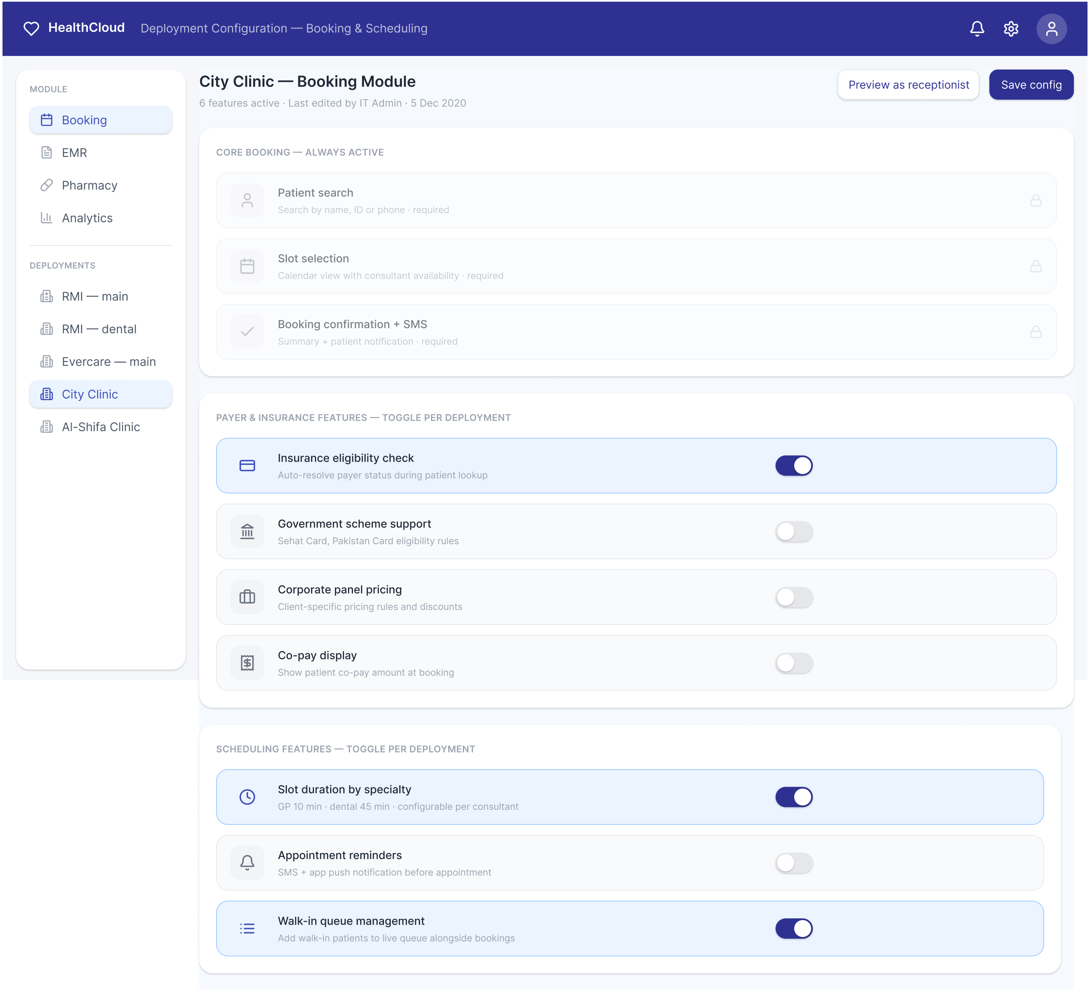1090x990 pixels.
Task: Open the notifications bell in header
Action: pyautogui.click(x=977, y=28)
